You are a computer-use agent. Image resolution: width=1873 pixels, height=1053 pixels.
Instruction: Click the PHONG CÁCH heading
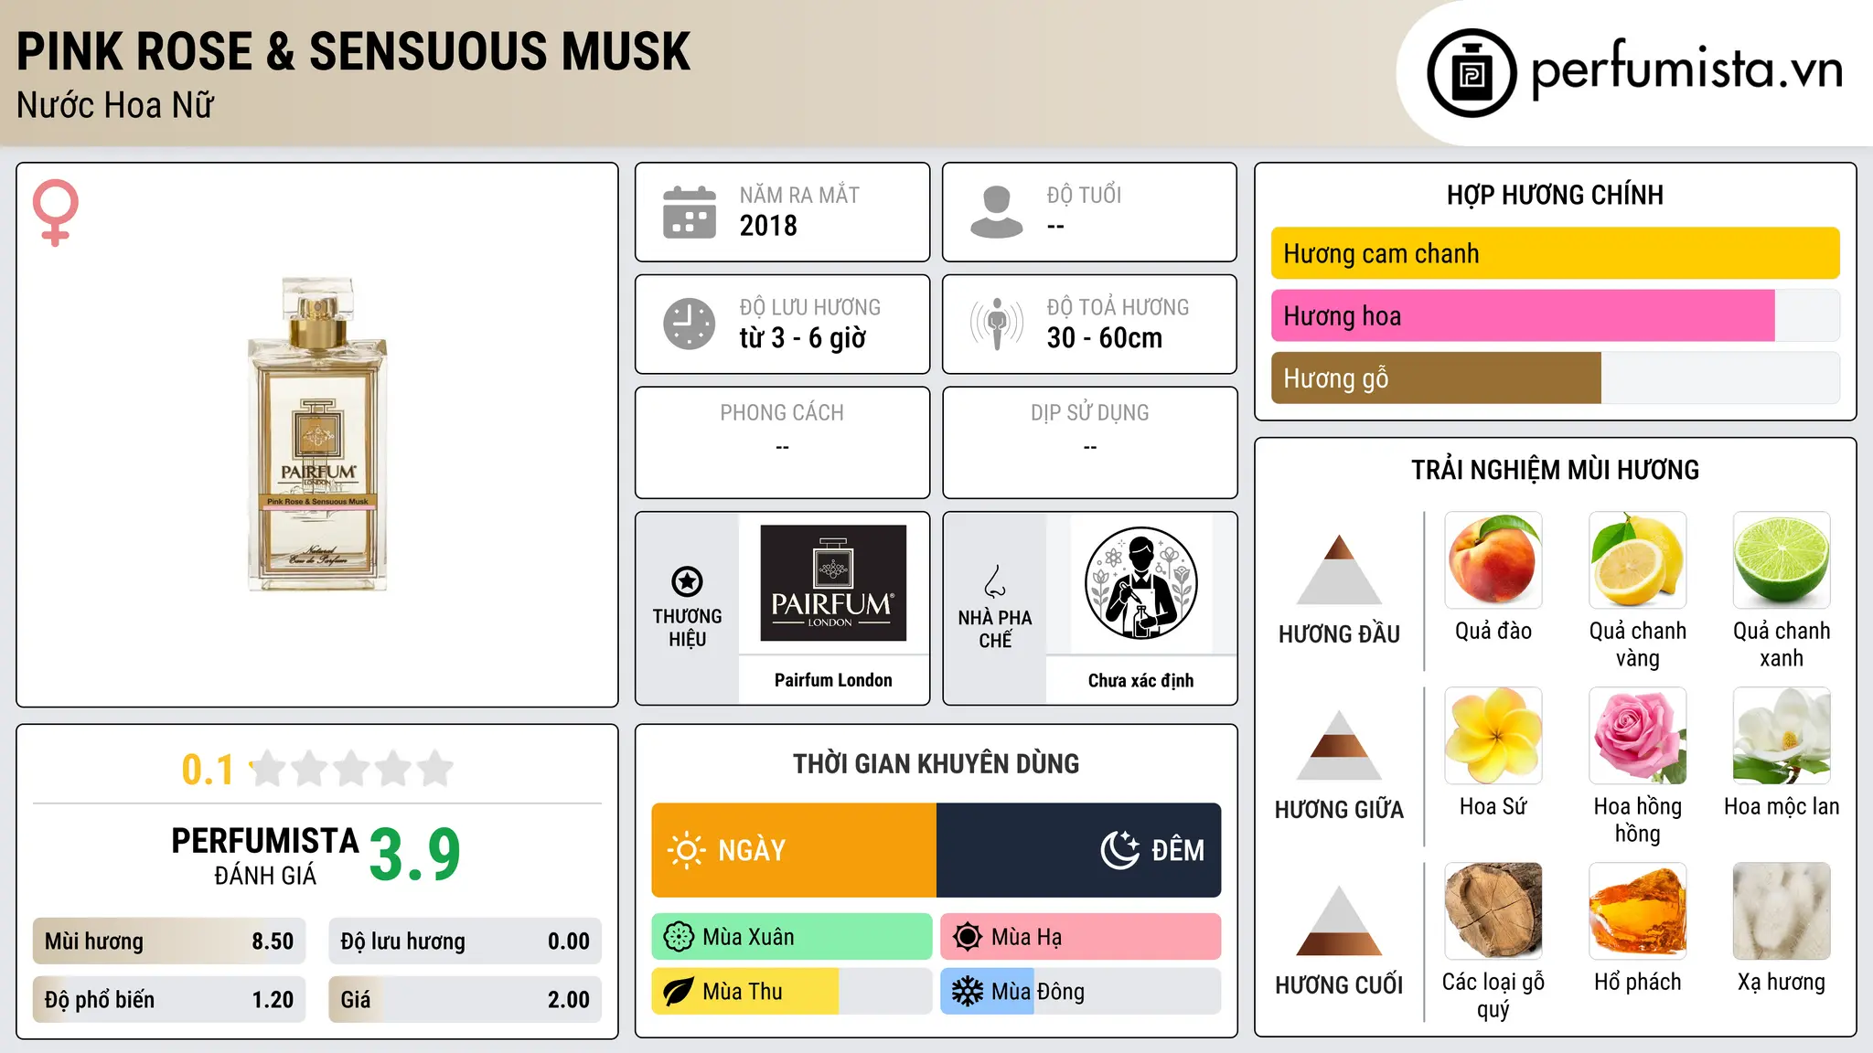point(782,413)
